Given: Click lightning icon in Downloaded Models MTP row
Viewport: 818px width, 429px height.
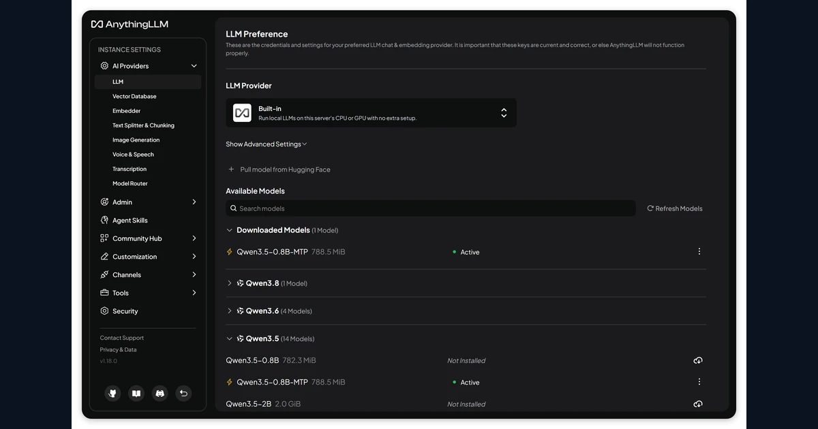Looking at the screenshot, I should pyautogui.click(x=230, y=252).
